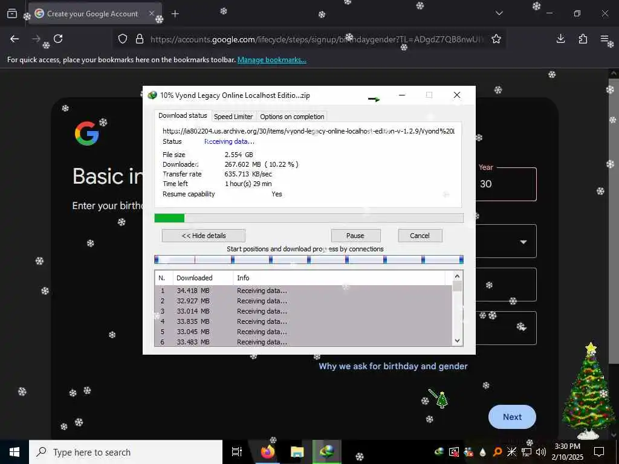619x464 pixels.
Task: Click the water drop tray icon
Action: tap(482, 452)
